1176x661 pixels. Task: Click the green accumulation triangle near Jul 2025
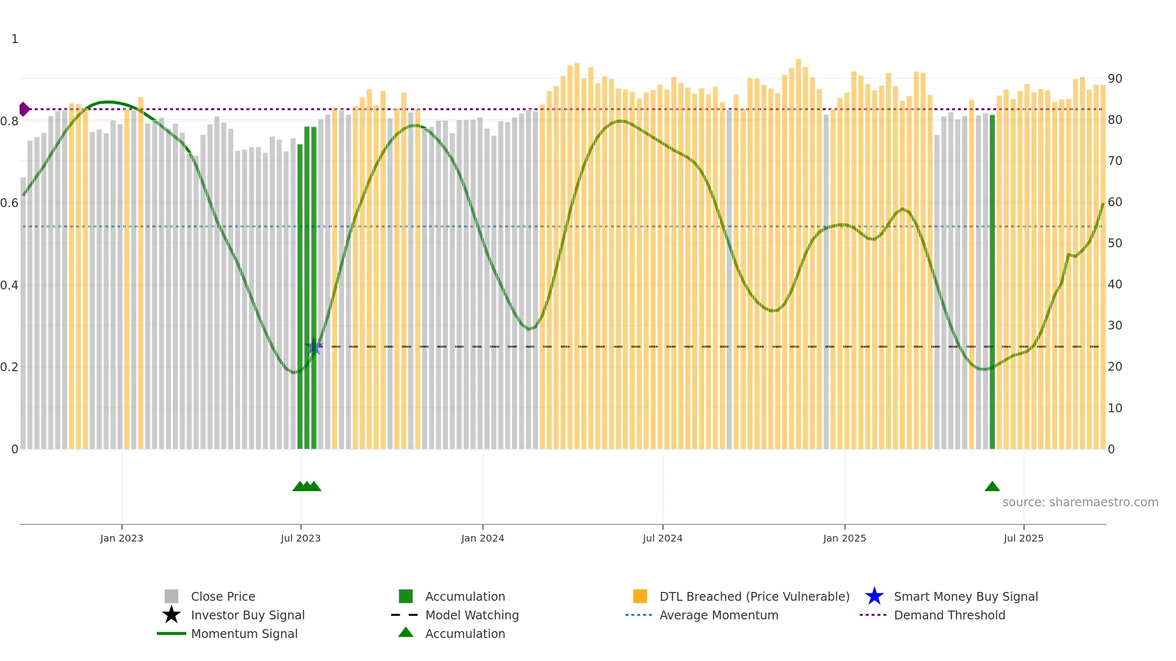pyautogui.click(x=992, y=486)
